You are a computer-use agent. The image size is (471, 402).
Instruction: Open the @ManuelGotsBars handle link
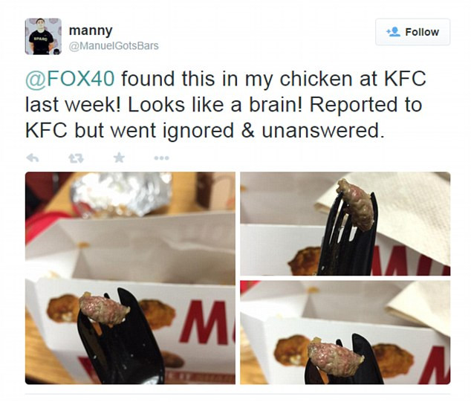coord(114,45)
